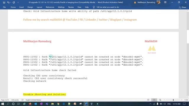Click the 'Mallikarjun Ramadurg' header text
This screenshot has width=189, height=106.
[37, 41]
